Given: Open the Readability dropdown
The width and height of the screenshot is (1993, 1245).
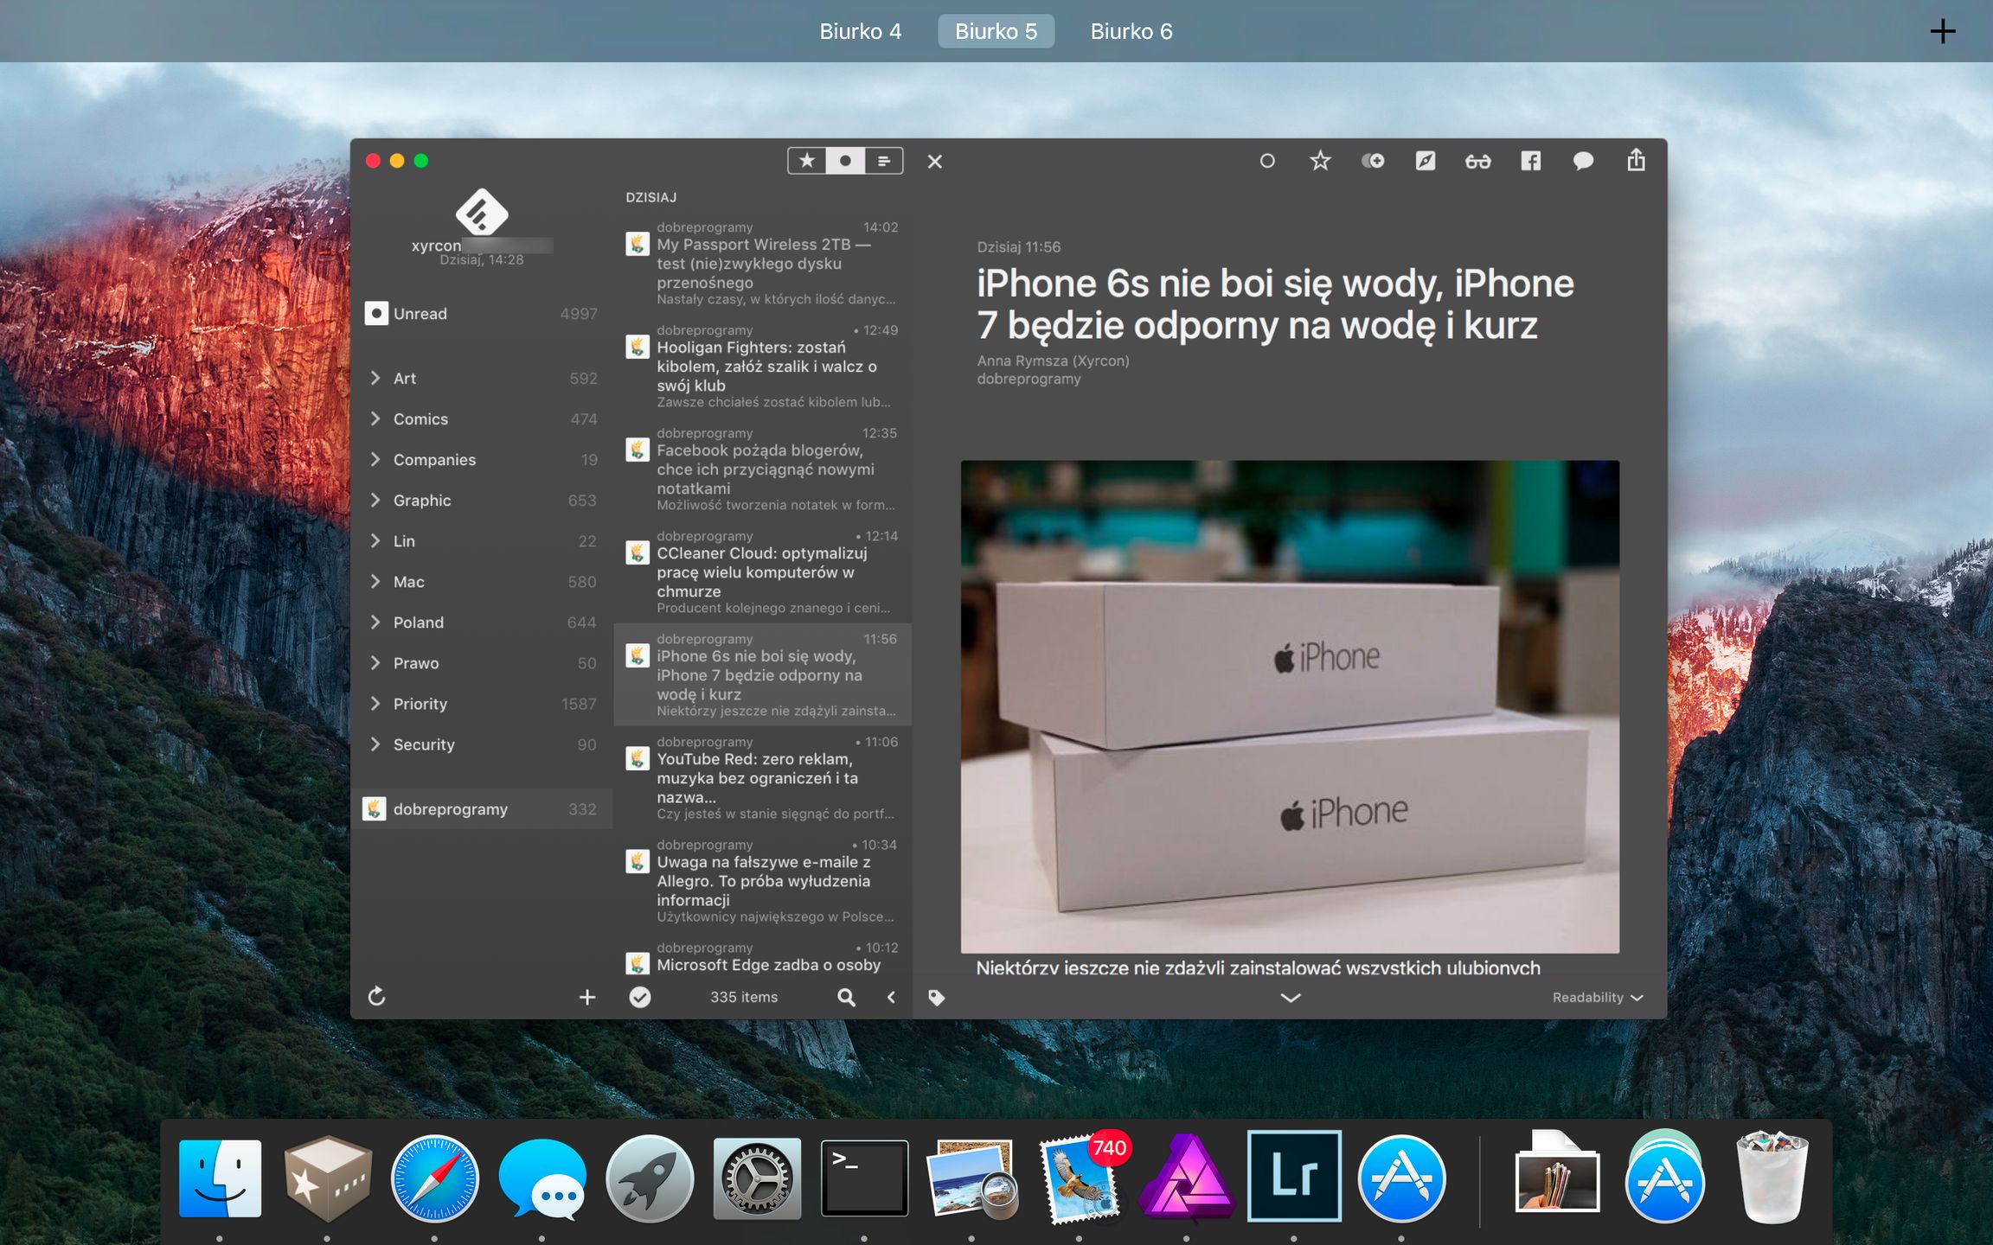Looking at the screenshot, I should [1597, 998].
